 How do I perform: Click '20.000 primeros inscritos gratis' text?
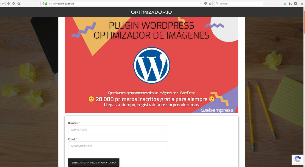tap(152, 99)
